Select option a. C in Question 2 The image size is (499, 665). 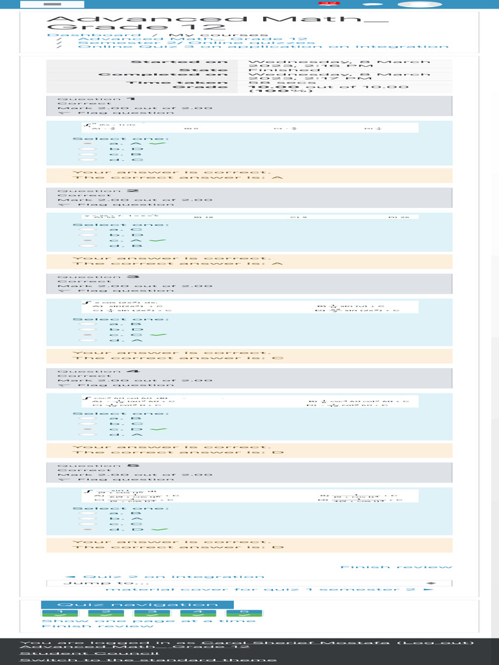coord(88,230)
